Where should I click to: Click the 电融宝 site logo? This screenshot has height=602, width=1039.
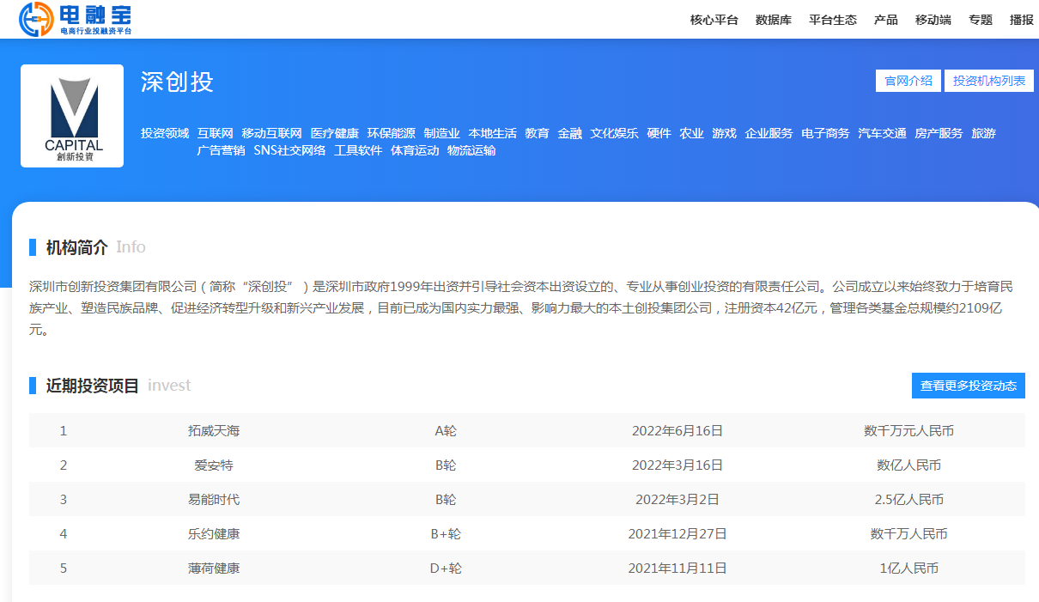point(76,19)
